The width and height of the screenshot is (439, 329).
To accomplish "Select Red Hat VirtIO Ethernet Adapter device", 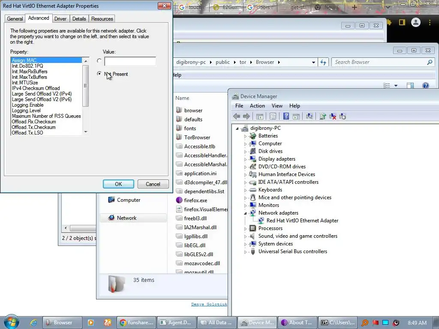I will pos(302,221).
